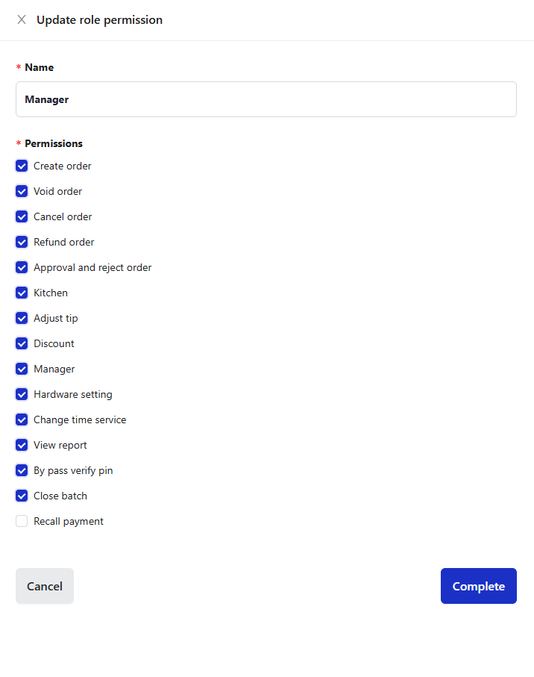Disable the Change time service permission
The image size is (534, 677).
tap(21, 419)
